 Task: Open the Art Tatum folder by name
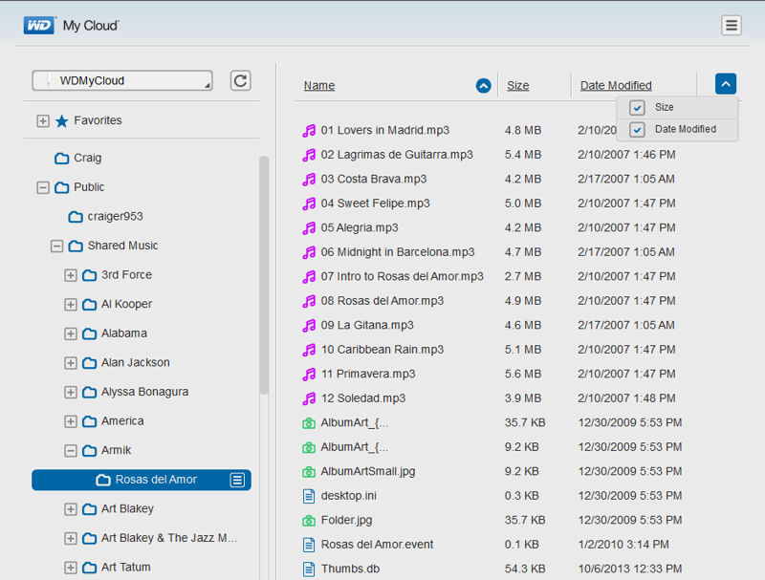pos(126,568)
